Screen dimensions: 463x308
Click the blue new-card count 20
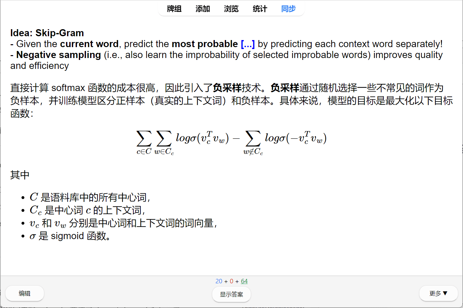click(x=219, y=281)
